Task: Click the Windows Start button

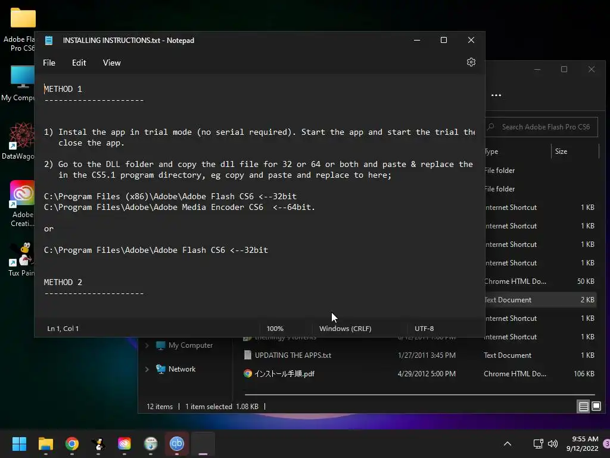Action: [x=19, y=444]
